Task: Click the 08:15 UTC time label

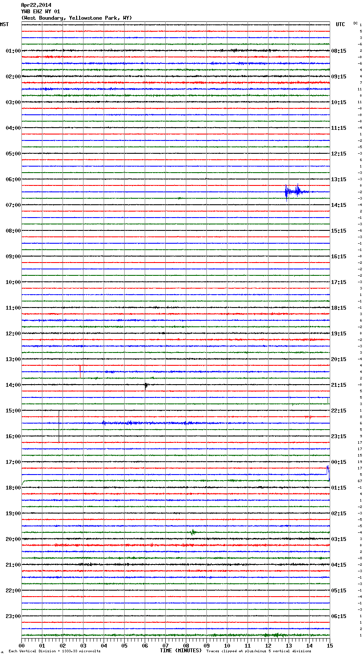Action: [339, 51]
